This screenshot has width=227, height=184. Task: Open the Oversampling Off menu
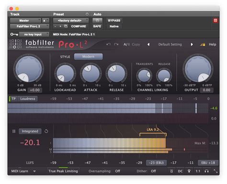pyautogui.click(x=118, y=171)
